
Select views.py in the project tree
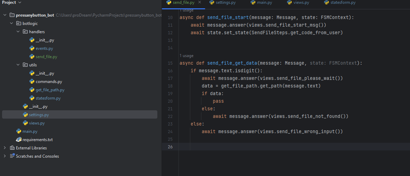[37, 123]
